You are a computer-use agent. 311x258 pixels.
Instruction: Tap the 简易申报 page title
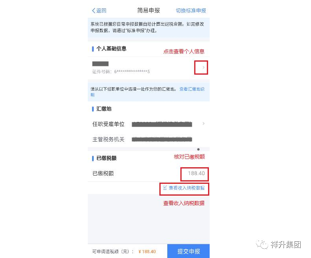click(149, 10)
